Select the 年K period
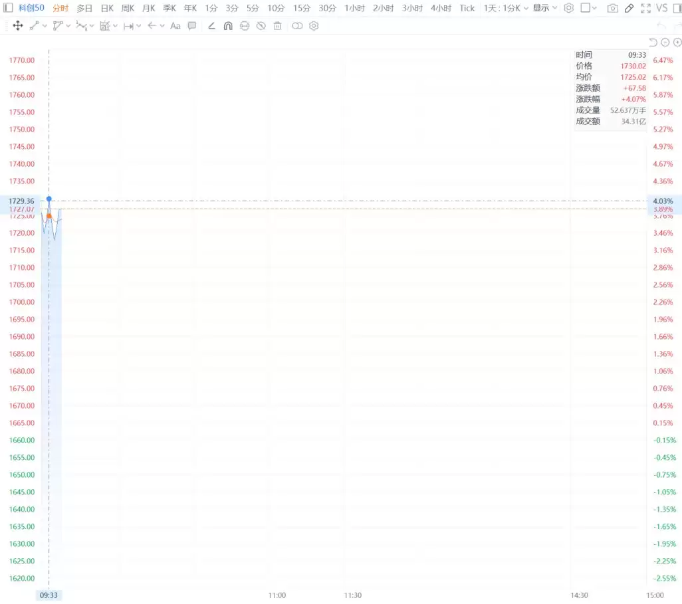 pos(190,8)
